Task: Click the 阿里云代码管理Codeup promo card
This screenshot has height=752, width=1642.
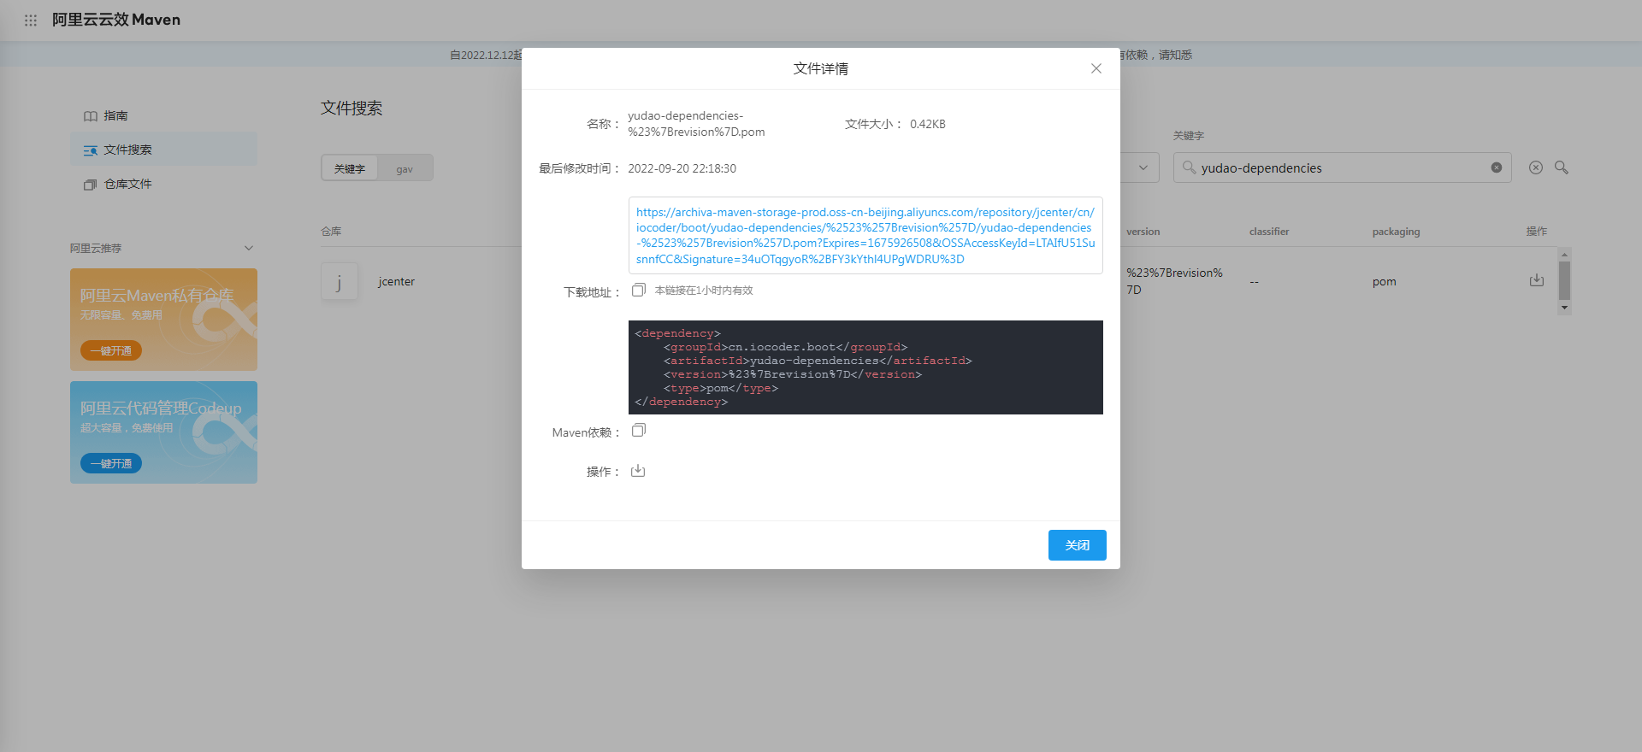Action: coord(163,432)
